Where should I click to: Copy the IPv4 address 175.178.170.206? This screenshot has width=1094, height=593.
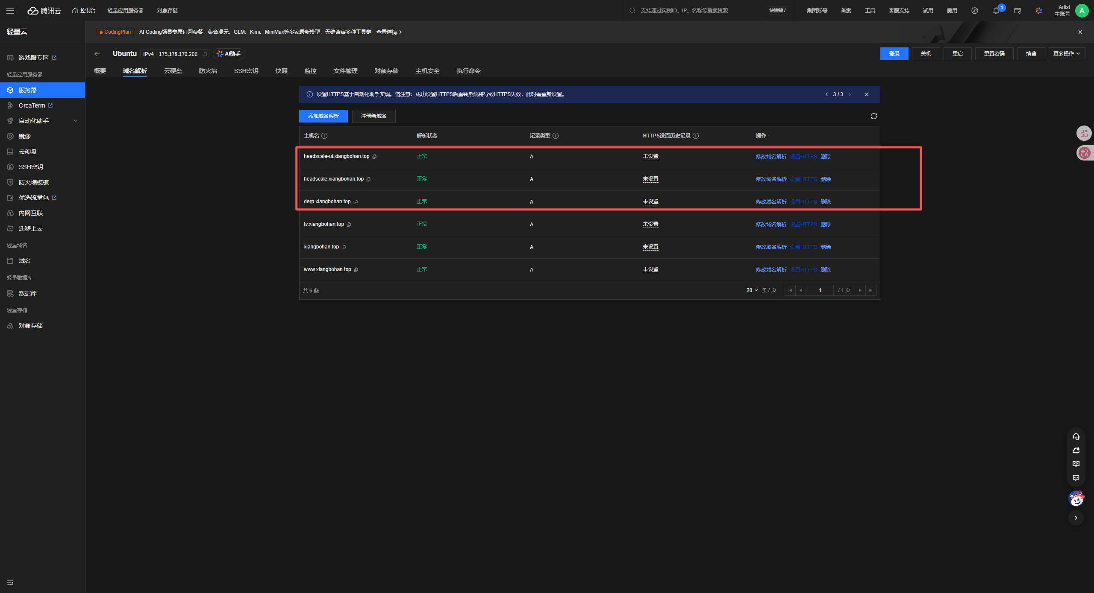tap(205, 54)
